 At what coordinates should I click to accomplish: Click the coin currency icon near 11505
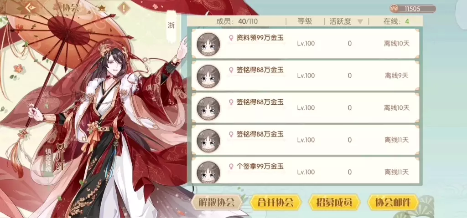[x=394, y=8]
